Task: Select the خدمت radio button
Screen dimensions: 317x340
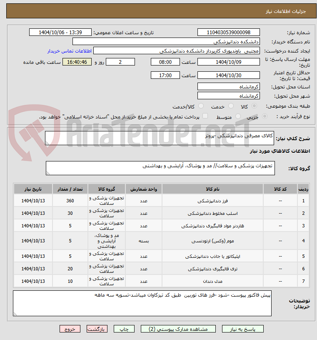Action: pos(231,106)
